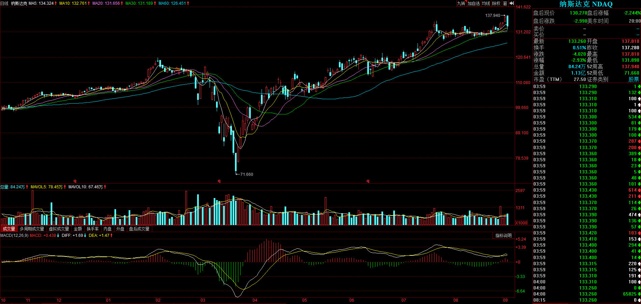Click the MACD(12,26,9) indicator label

14,236
